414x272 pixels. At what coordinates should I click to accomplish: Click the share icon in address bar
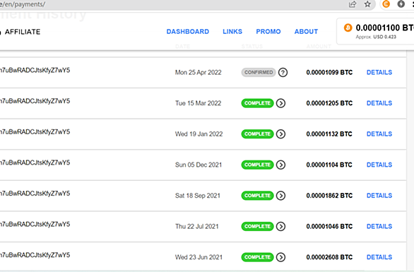(353, 4)
